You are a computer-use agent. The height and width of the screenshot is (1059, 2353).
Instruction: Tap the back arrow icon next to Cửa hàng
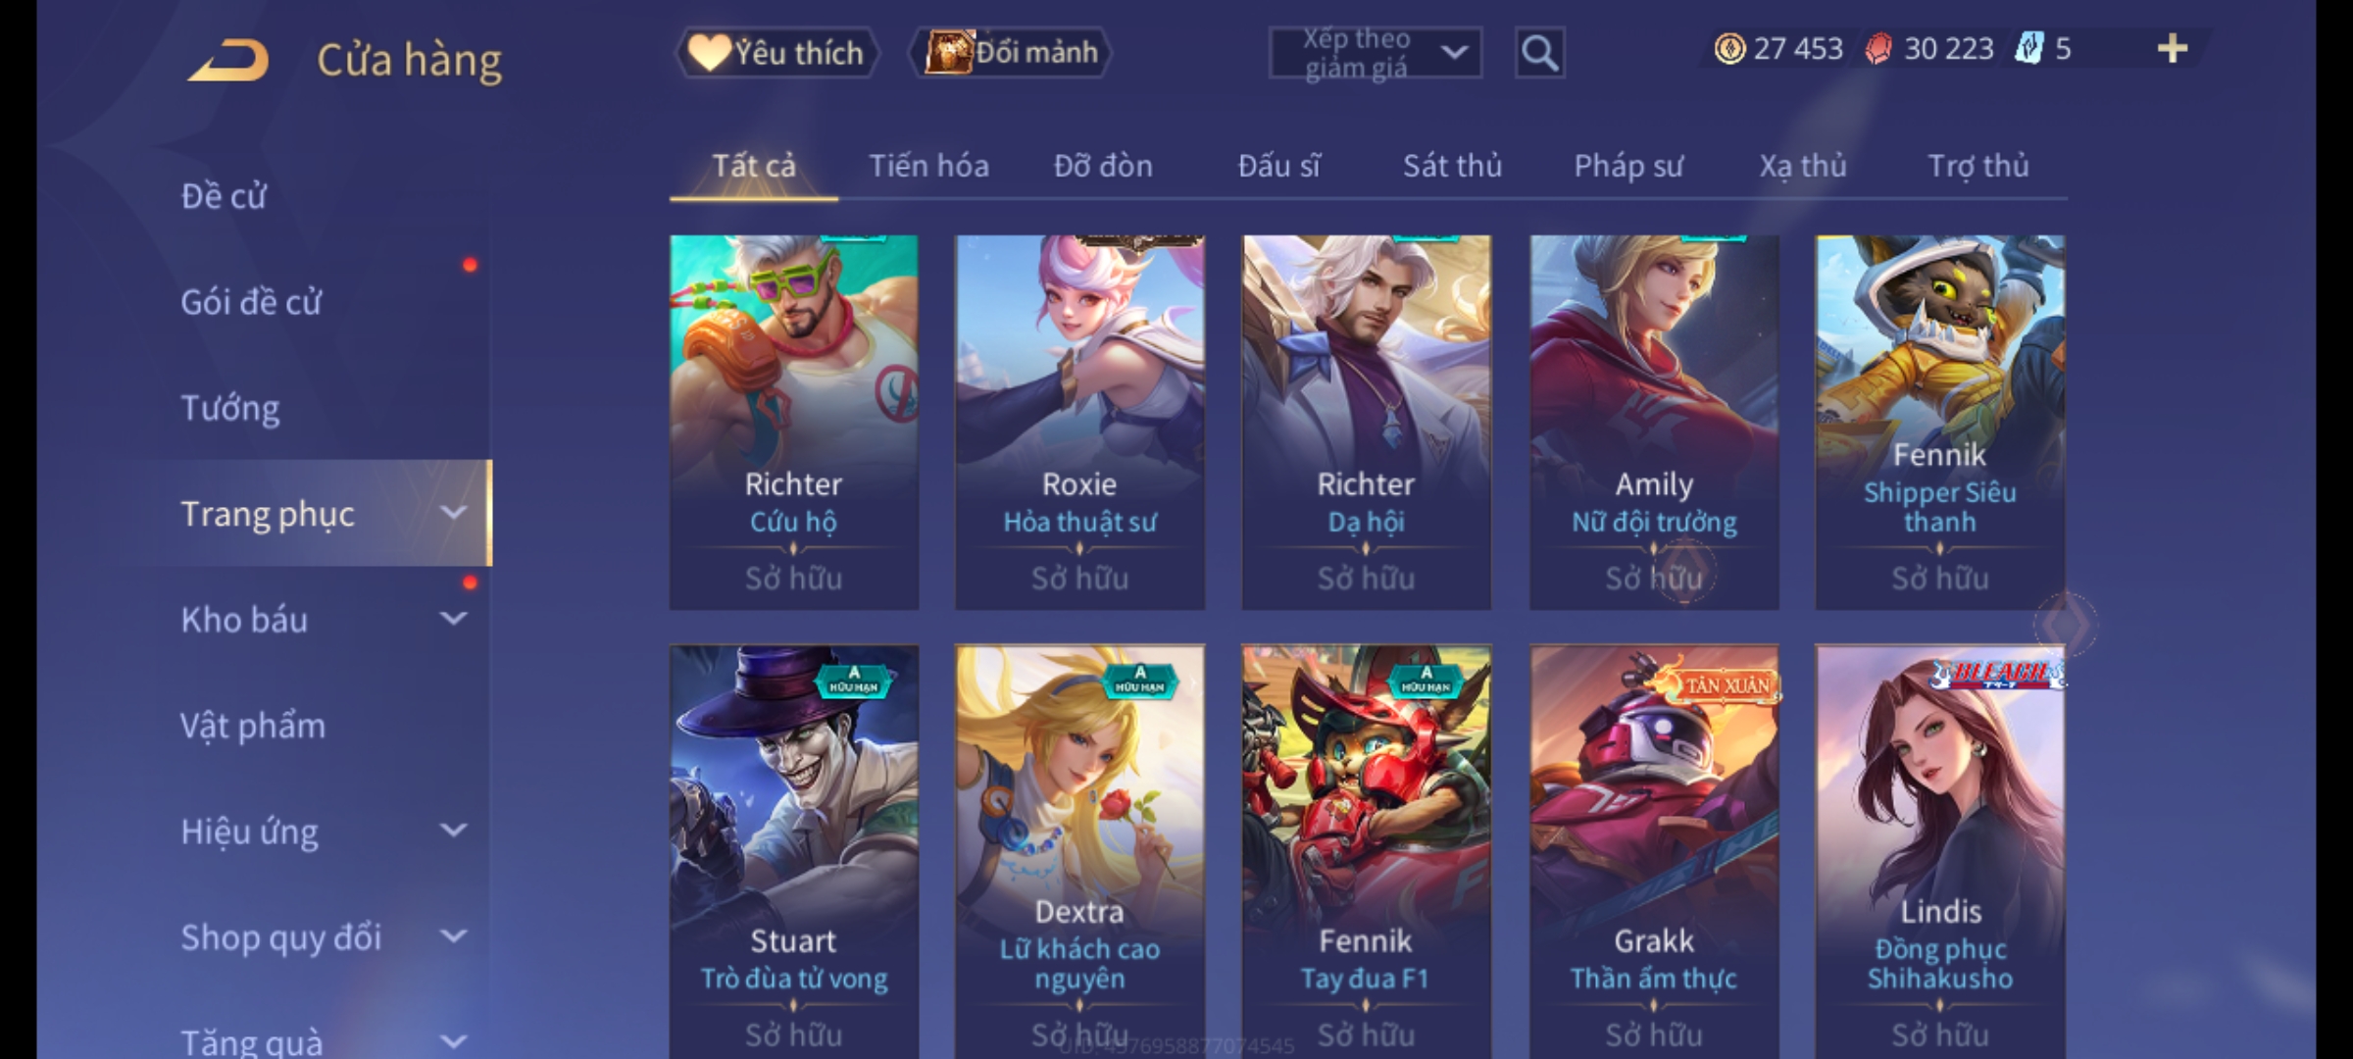[228, 61]
